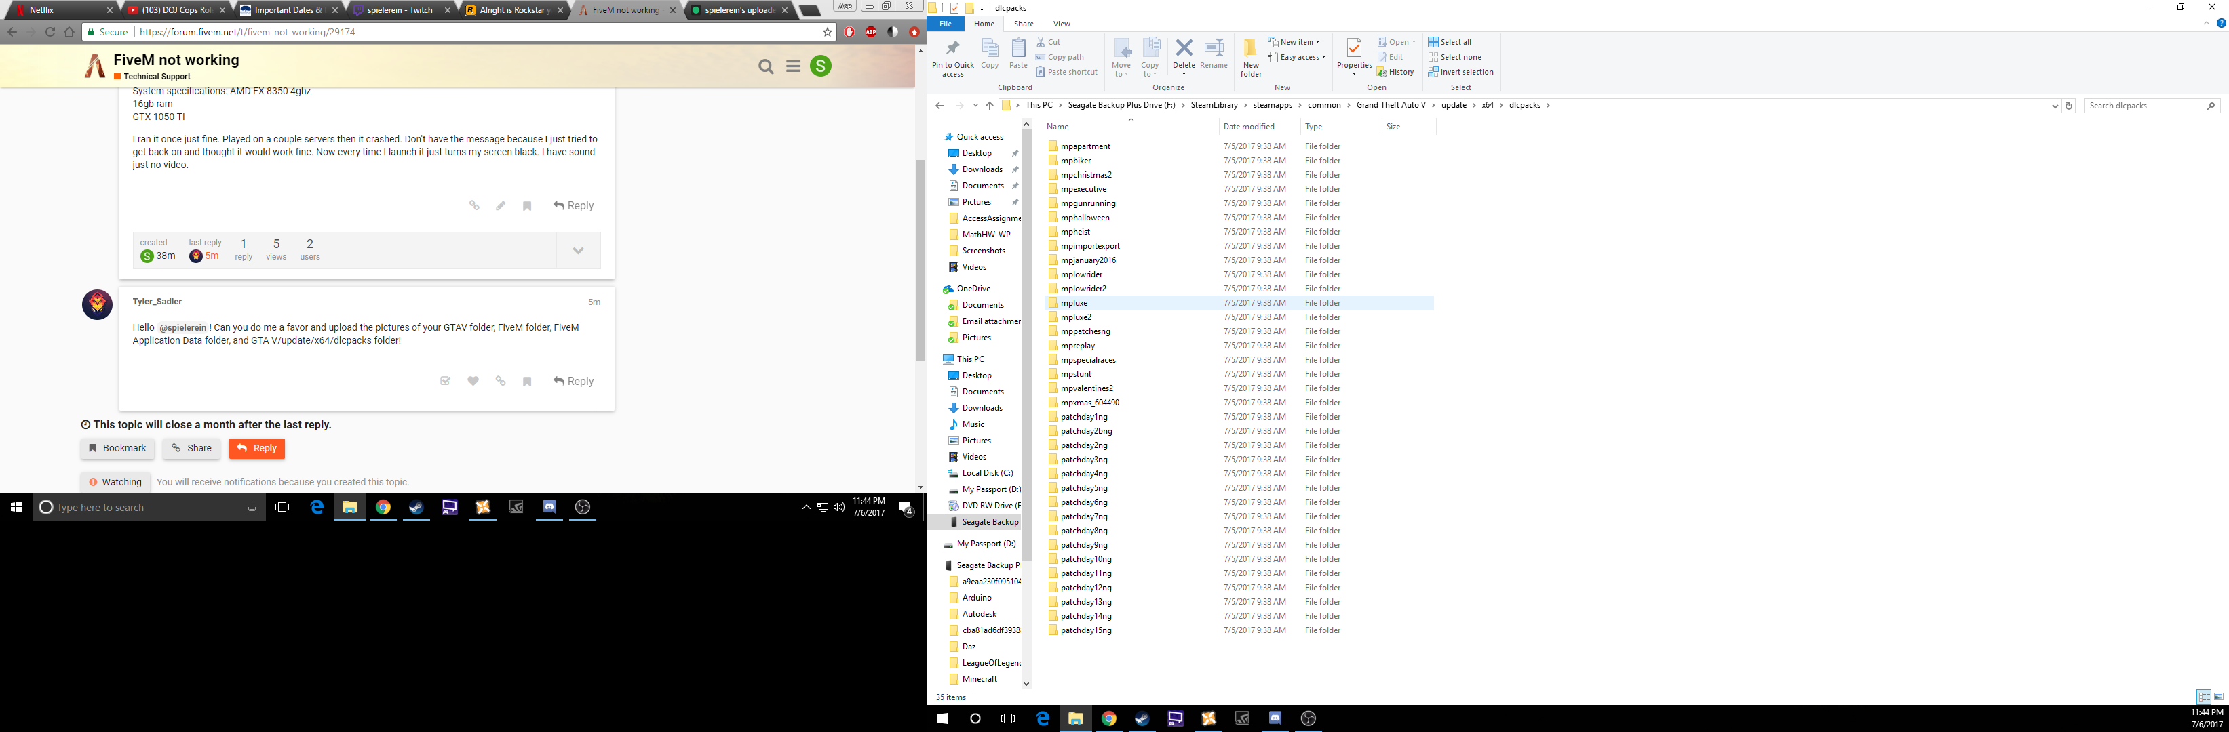Click the Tyler_Sadler username link
Screen dimensions: 2229x732
[157, 302]
